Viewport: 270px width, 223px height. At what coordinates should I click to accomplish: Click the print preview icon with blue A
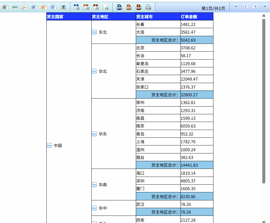77,7
